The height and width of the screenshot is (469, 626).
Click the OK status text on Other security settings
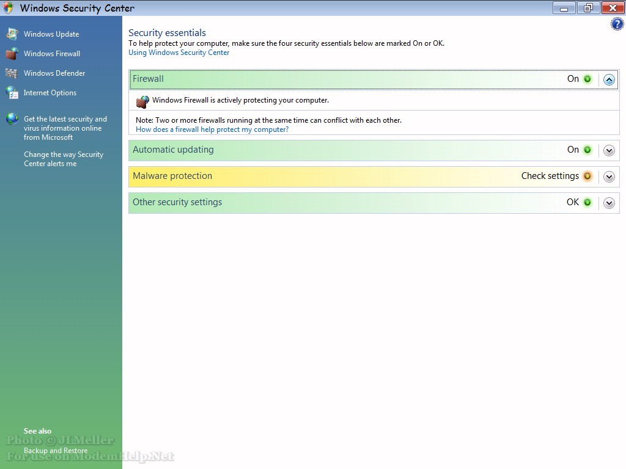click(x=572, y=202)
